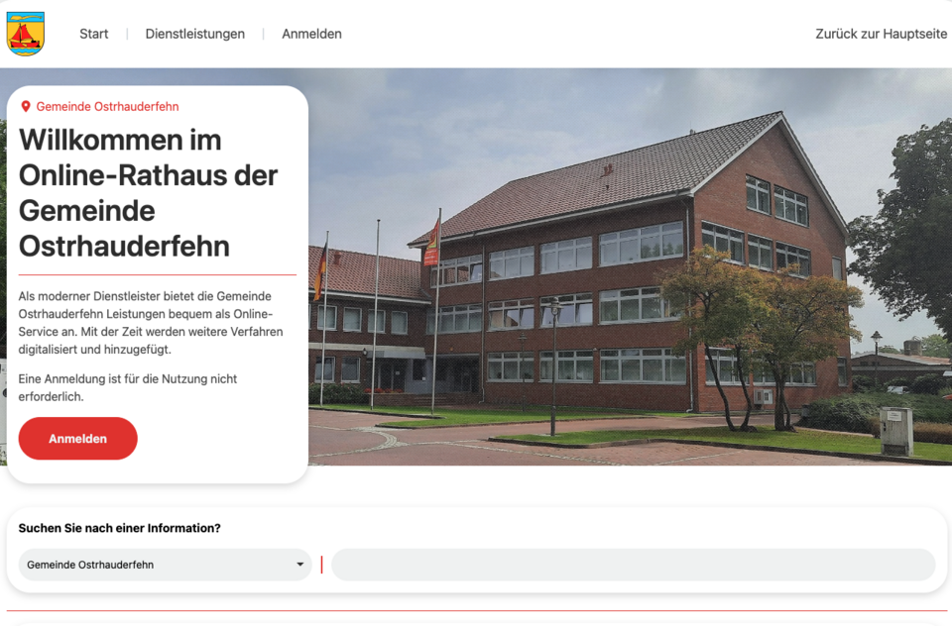Click the 'Als moderner Dienstleister' paragraph
This screenshot has width=952, height=626.
click(151, 323)
